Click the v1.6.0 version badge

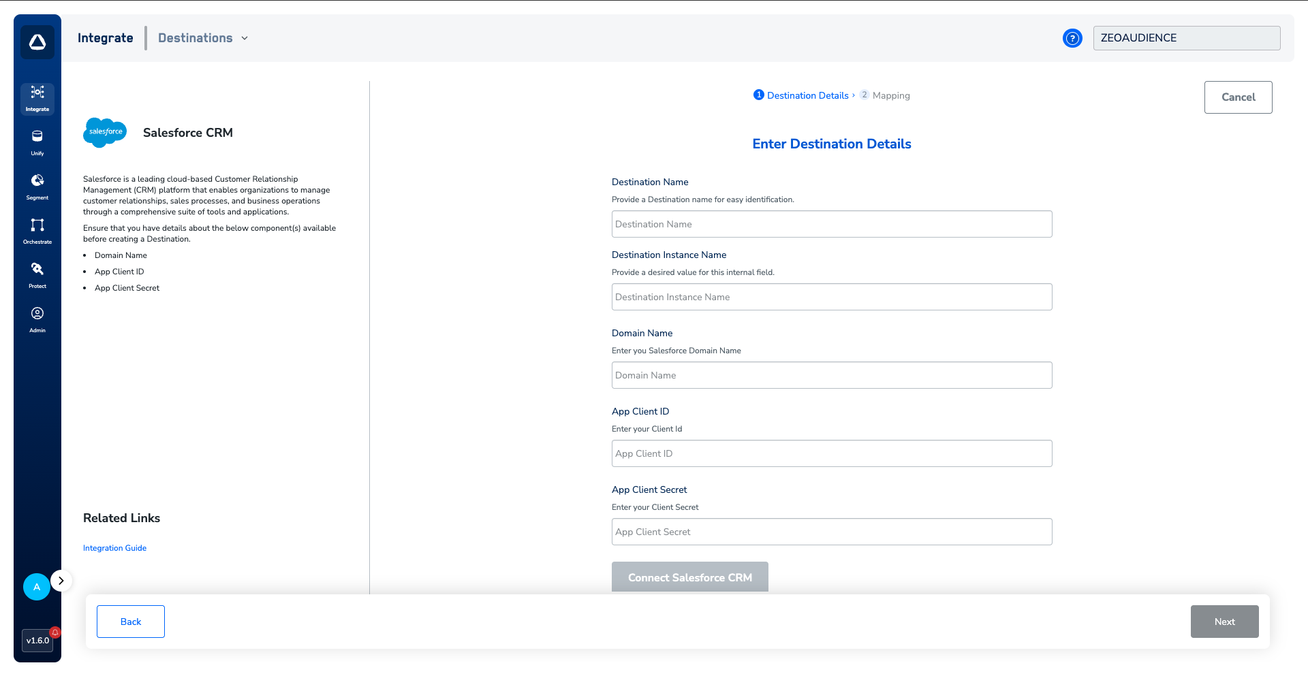coord(37,641)
